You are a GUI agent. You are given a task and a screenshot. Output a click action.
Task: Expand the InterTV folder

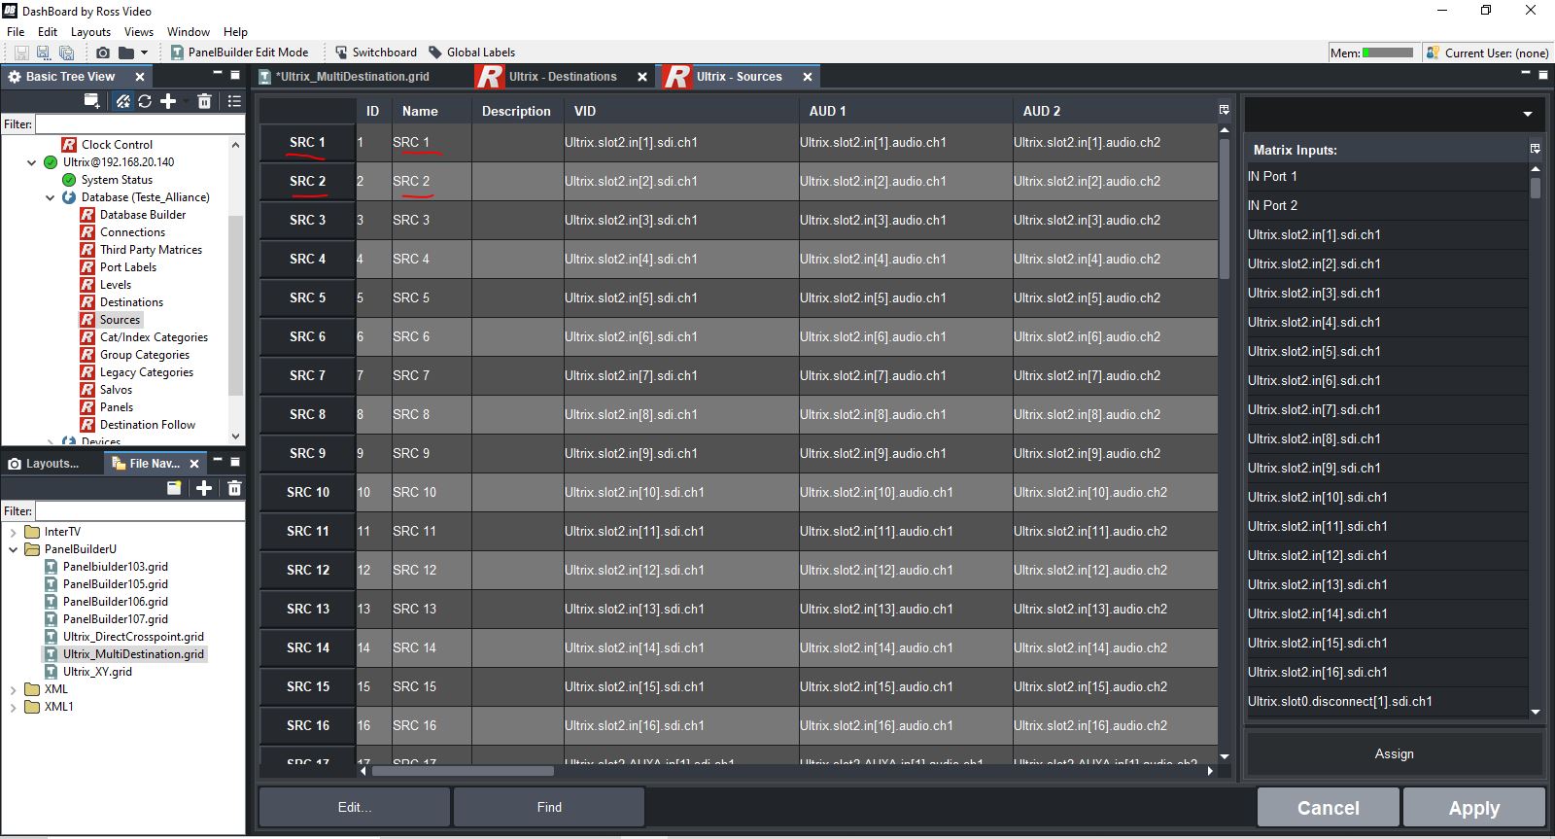[x=13, y=532]
